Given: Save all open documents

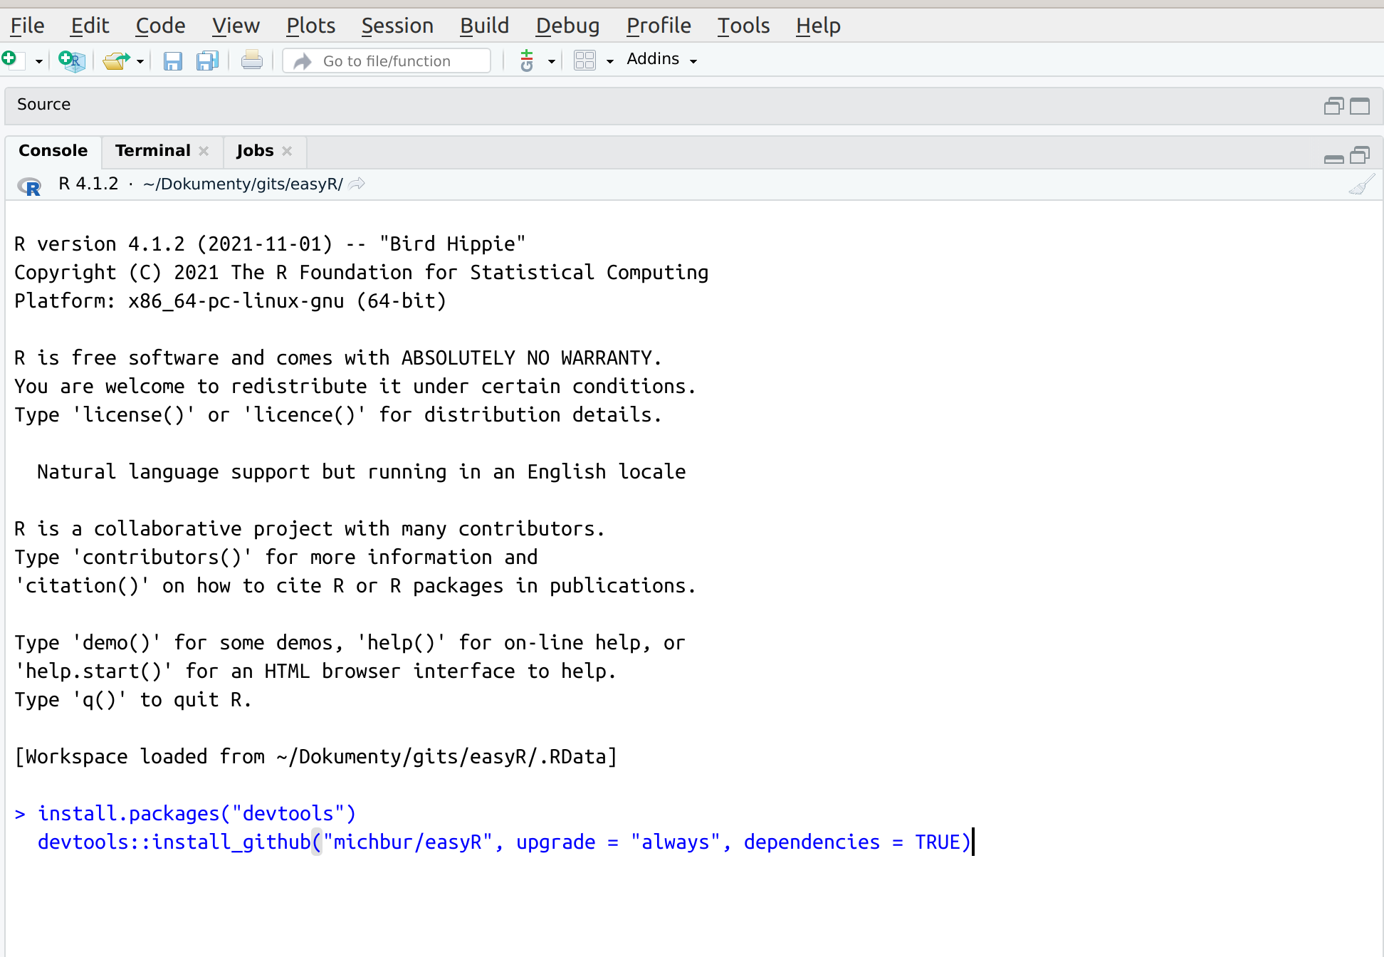Looking at the screenshot, I should pos(207,61).
